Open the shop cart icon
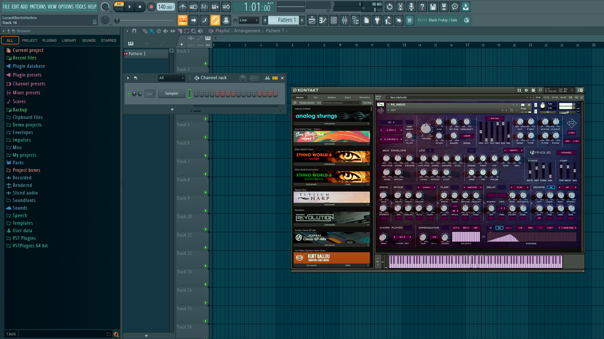This screenshot has height=339, width=604. click(x=409, y=20)
